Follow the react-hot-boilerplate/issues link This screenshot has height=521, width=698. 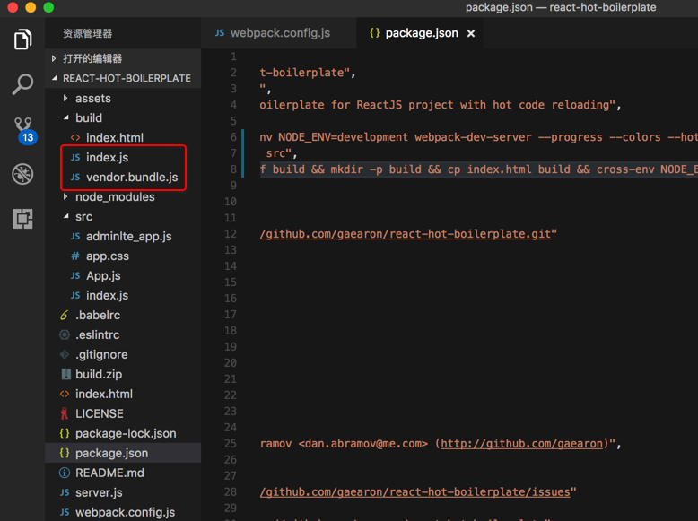[x=414, y=492]
